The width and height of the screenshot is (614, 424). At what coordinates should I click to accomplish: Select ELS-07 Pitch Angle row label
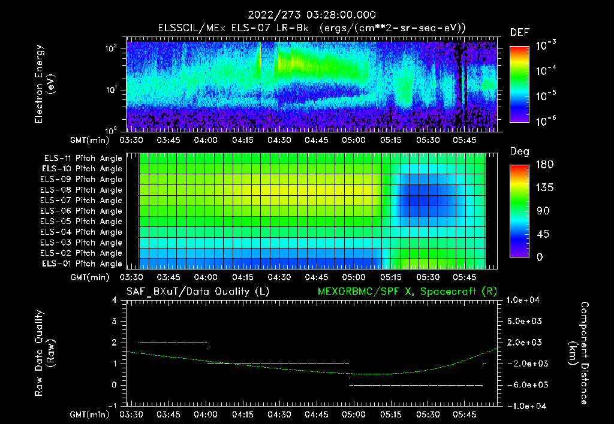pyautogui.click(x=82, y=200)
